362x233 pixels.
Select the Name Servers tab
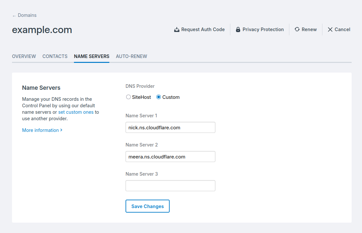click(91, 56)
